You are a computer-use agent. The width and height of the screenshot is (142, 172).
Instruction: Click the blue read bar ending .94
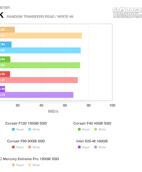[x=6, y=44]
